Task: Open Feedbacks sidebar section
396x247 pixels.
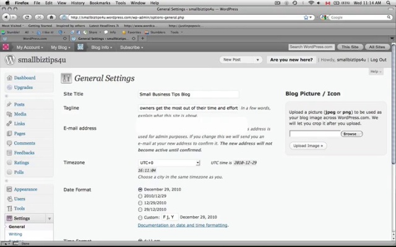Action: [x=24, y=153]
